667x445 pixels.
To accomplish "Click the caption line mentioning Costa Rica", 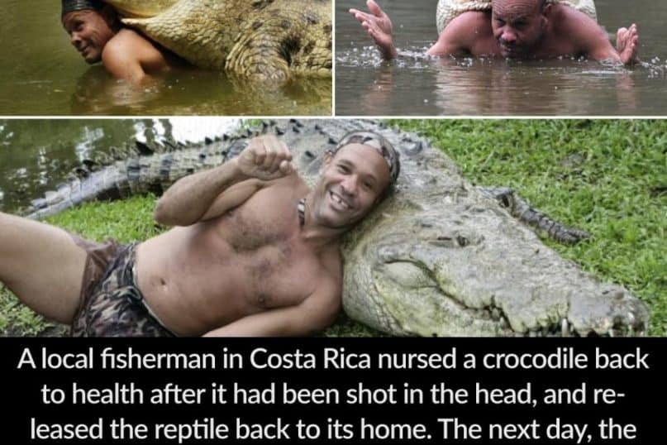I will pos(333,359).
